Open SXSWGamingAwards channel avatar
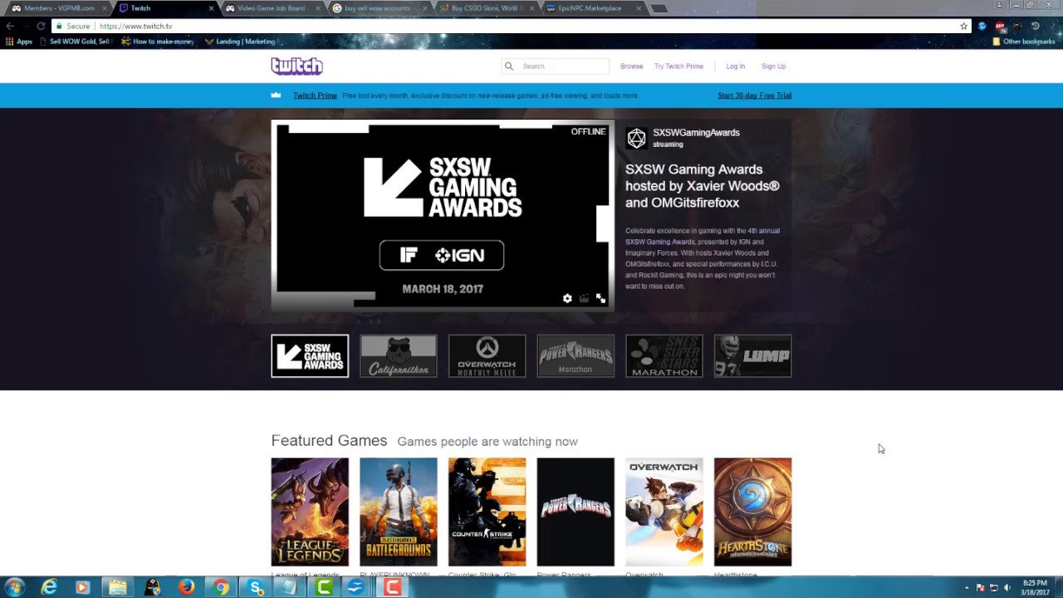The image size is (1063, 598). 636,138
